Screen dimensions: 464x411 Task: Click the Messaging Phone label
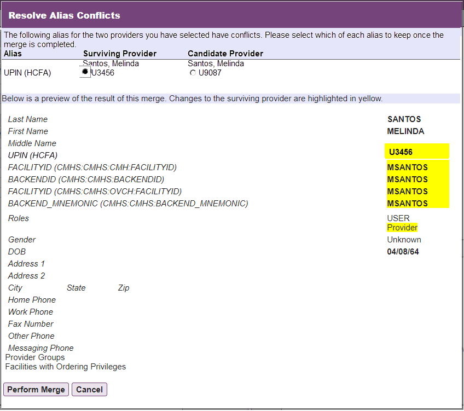[x=41, y=348]
